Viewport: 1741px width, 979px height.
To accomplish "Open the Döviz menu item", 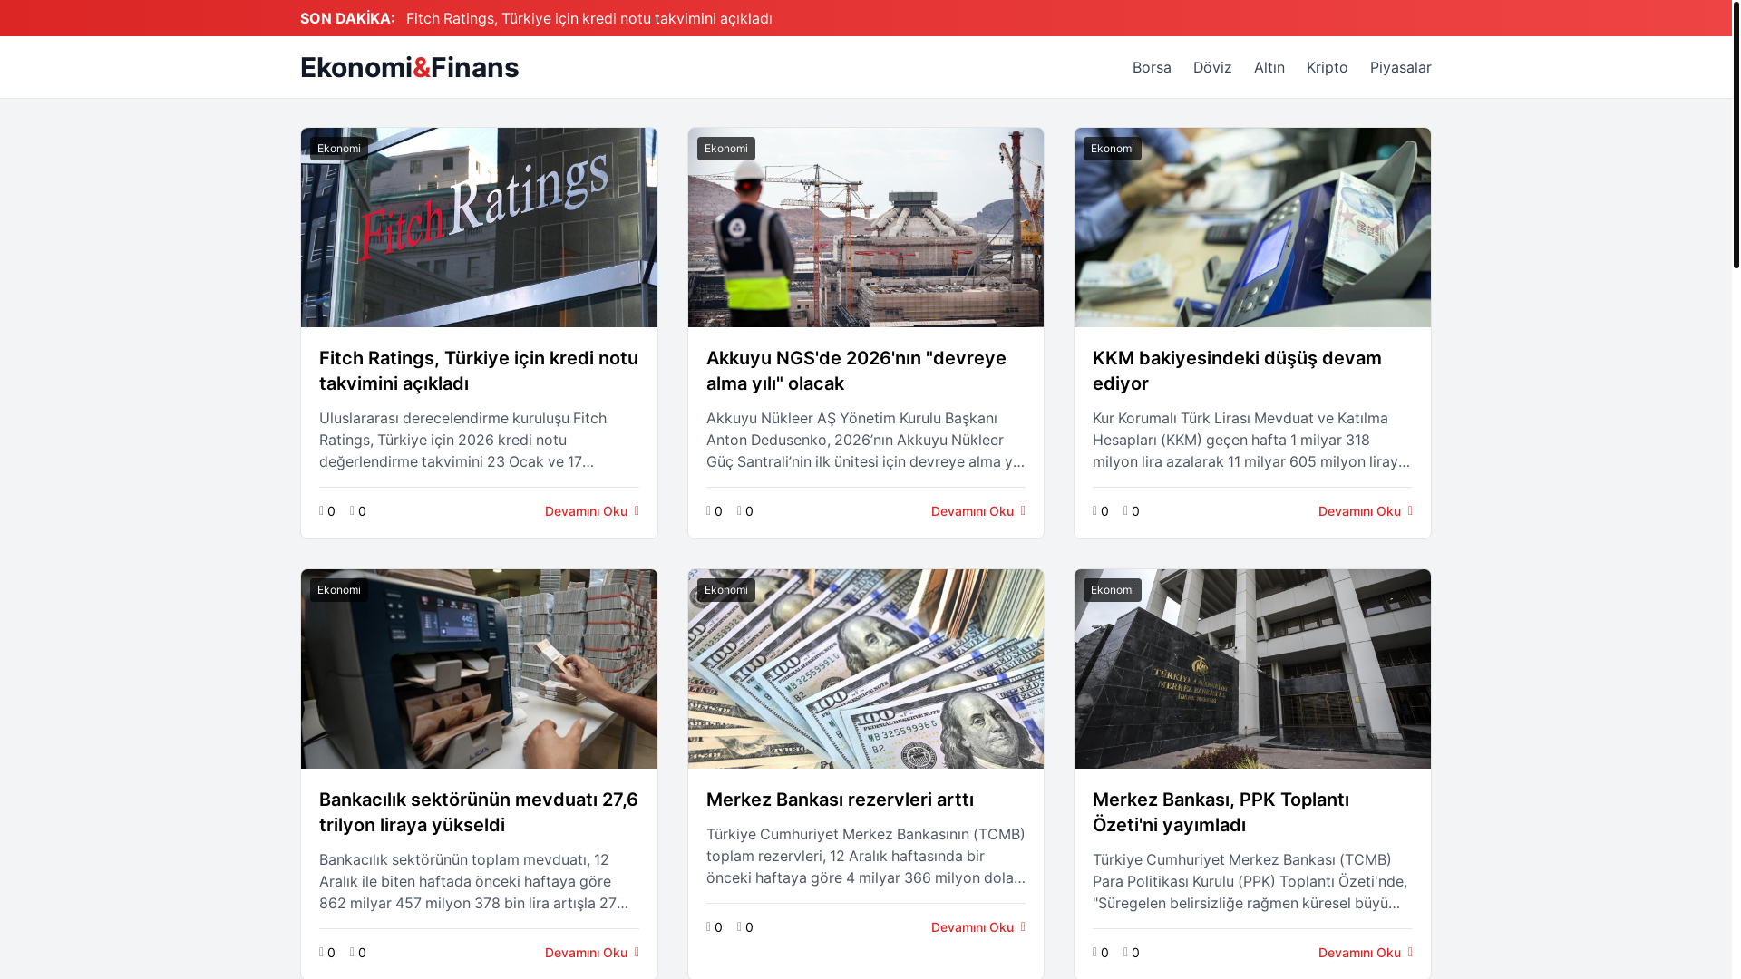I will coord(1212,67).
